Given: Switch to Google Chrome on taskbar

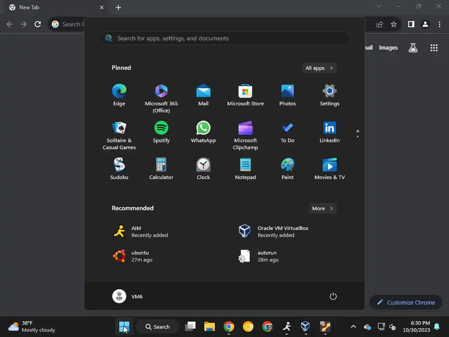Looking at the screenshot, I should point(228,326).
